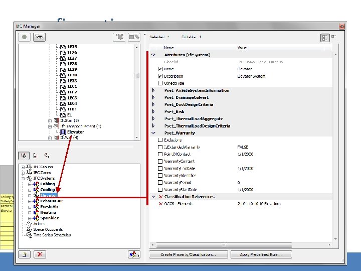Viewport: 361px width, 271px height.
Task: Enable the IsExtendedWarranty checkbox
Action: click(x=160, y=147)
